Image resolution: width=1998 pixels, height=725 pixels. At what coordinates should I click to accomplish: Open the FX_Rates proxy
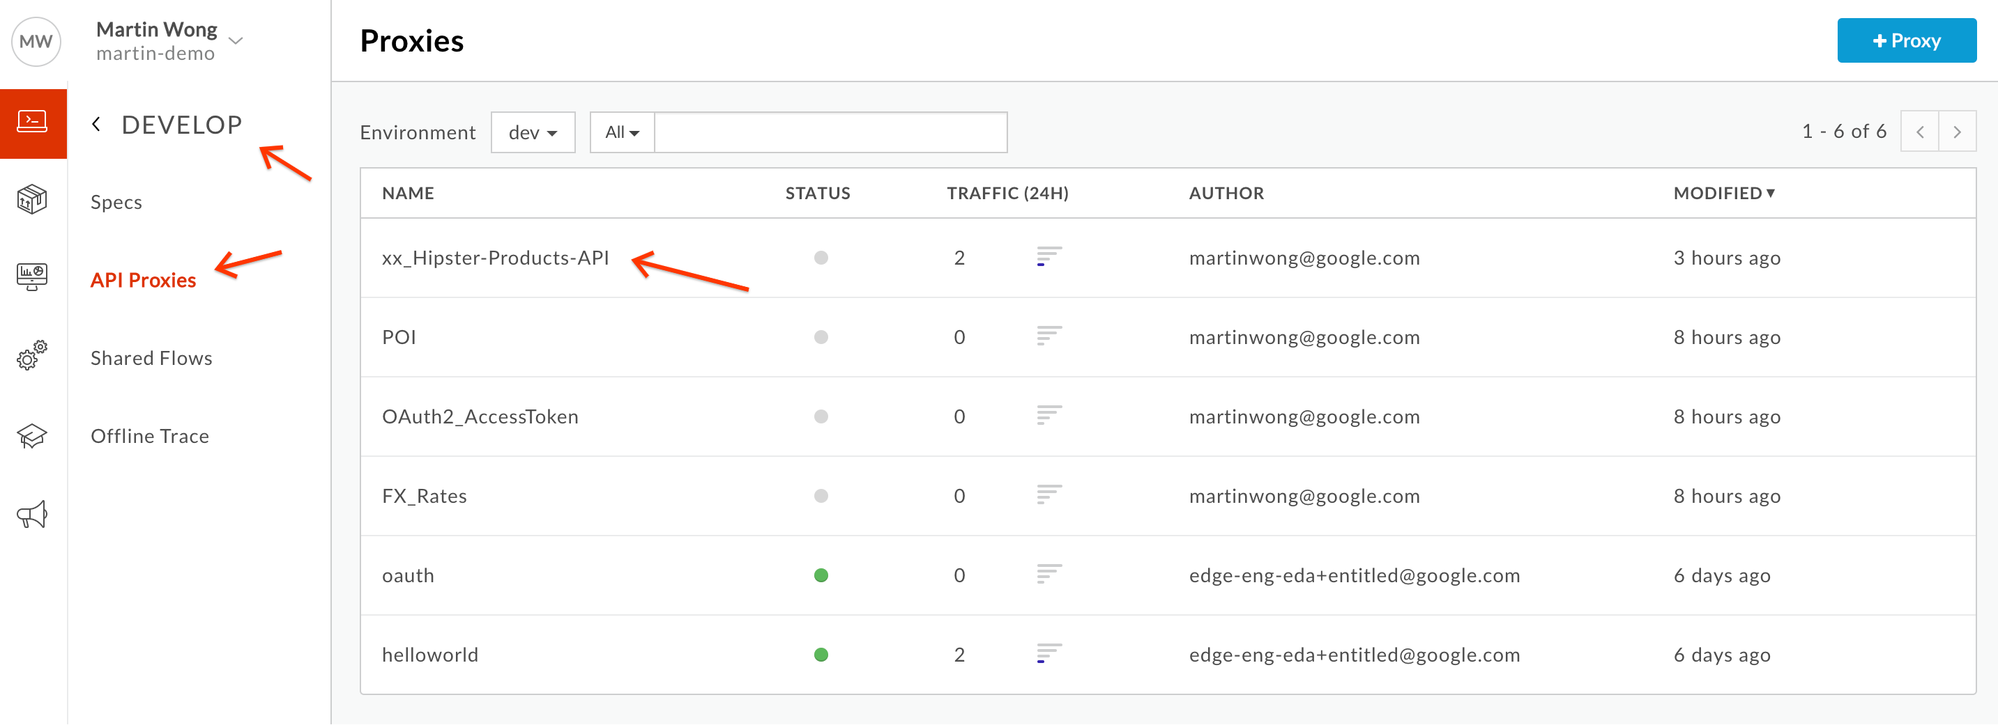(425, 496)
